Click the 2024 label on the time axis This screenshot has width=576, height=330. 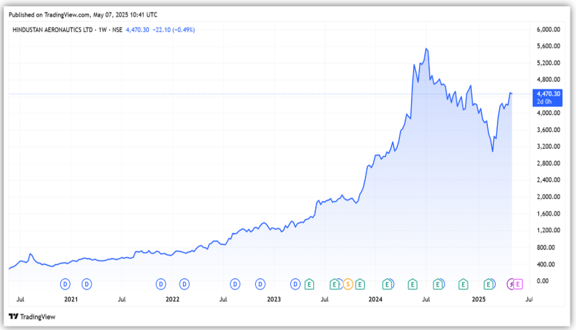(375, 299)
